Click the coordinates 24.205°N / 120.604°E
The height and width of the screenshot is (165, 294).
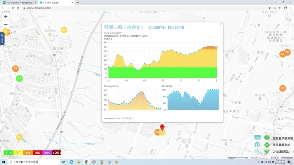[166, 28]
